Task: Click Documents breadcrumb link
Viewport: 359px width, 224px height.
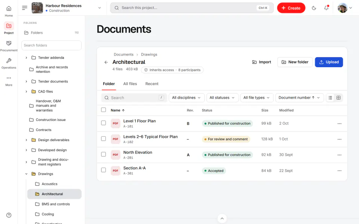Action: tap(123, 55)
